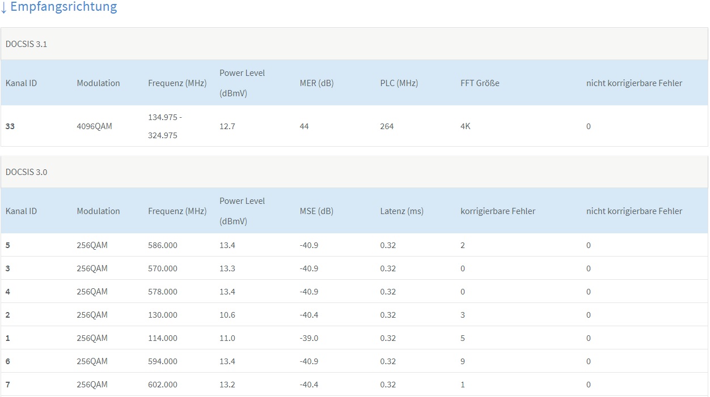The width and height of the screenshot is (710, 397).
Task: Click the Latenz (ms) column header
Action: click(x=402, y=211)
